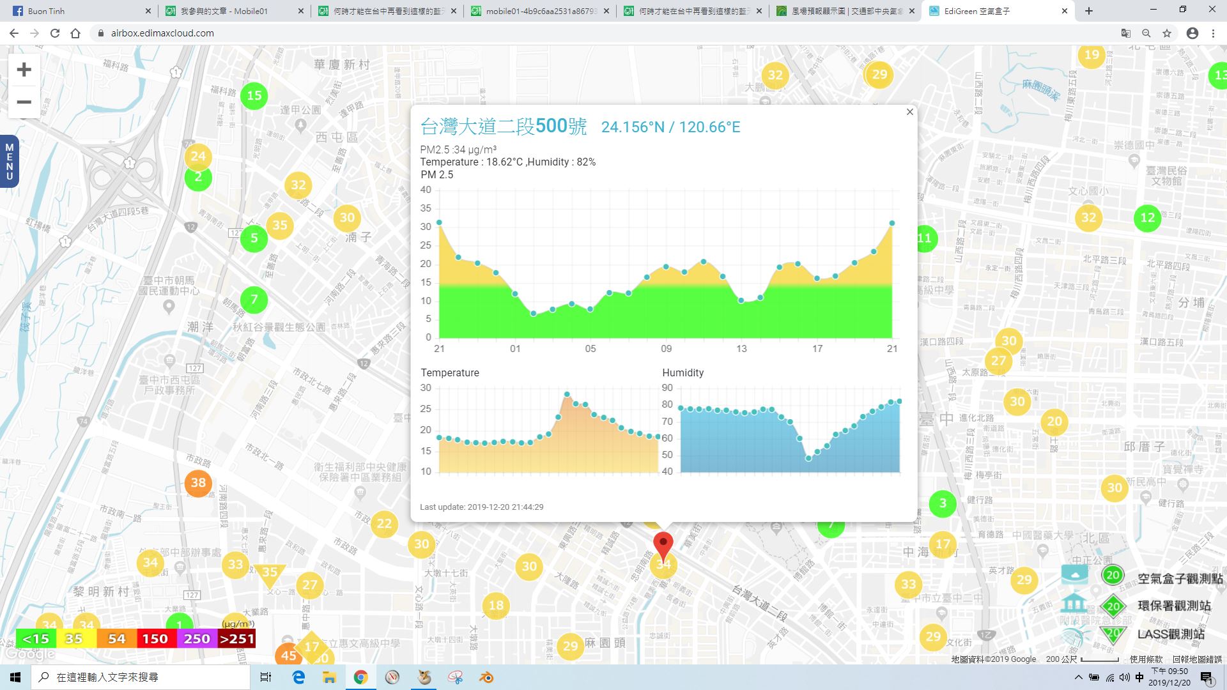Viewport: 1227px width, 690px height.
Task: Open the browser home page
Action: pos(75,33)
